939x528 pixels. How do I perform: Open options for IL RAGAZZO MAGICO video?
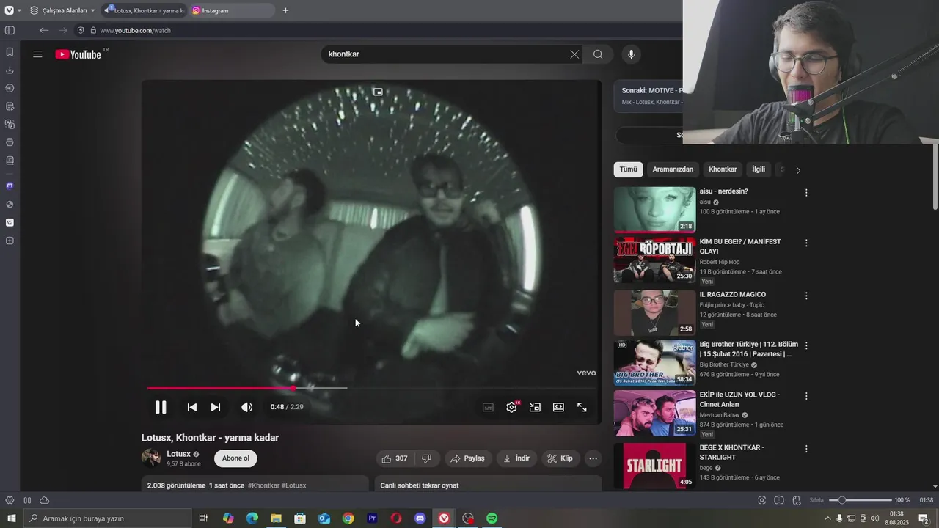[806, 296]
